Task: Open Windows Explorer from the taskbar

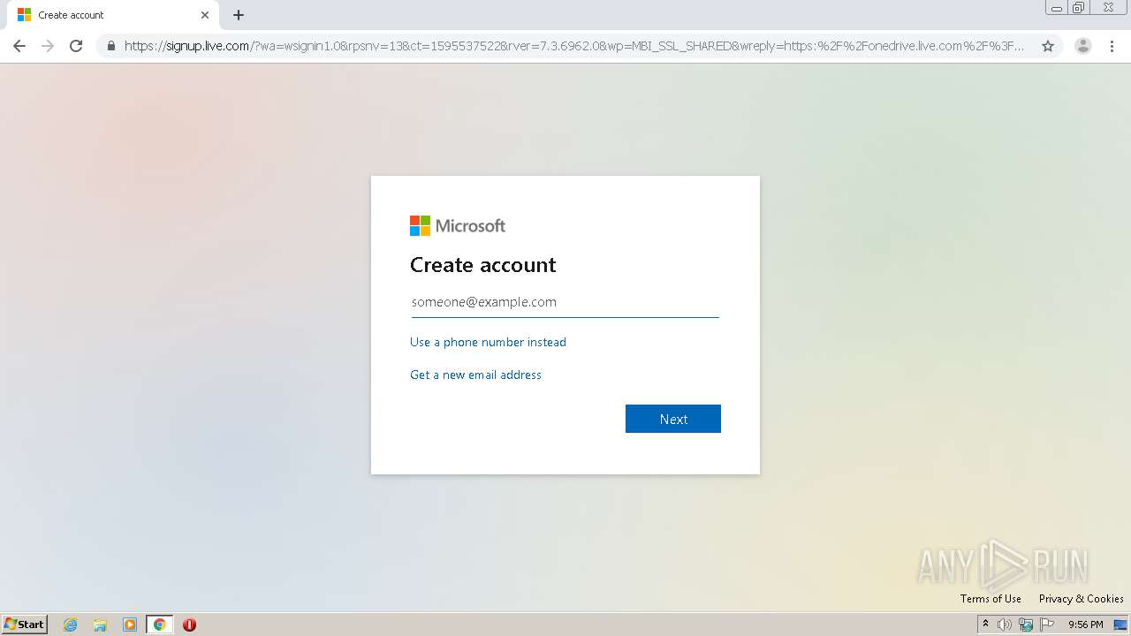Action: click(x=100, y=625)
